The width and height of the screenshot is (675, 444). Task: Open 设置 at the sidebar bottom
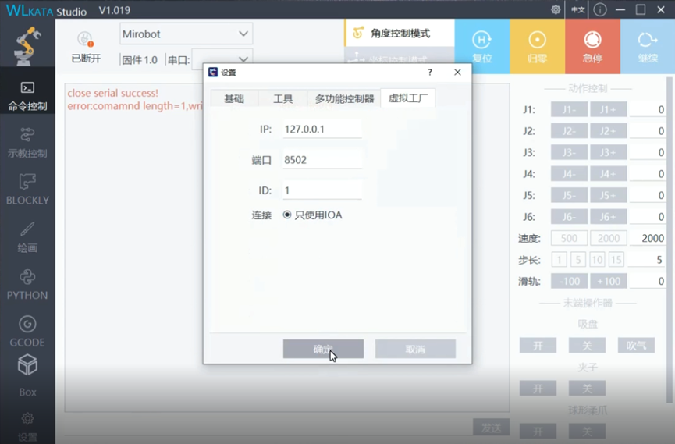pos(27,427)
